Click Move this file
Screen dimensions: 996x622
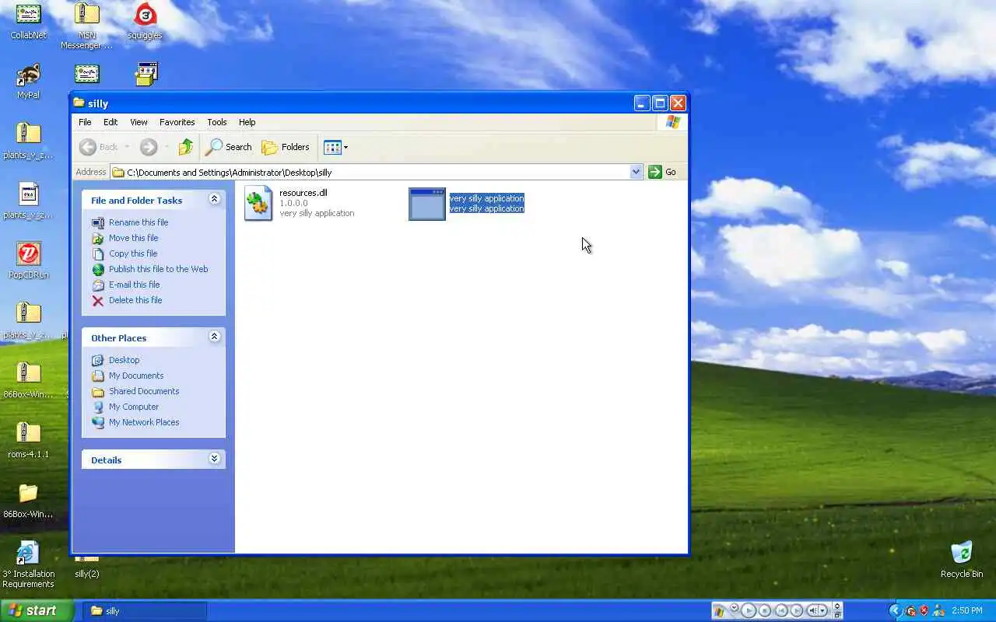pos(133,238)
